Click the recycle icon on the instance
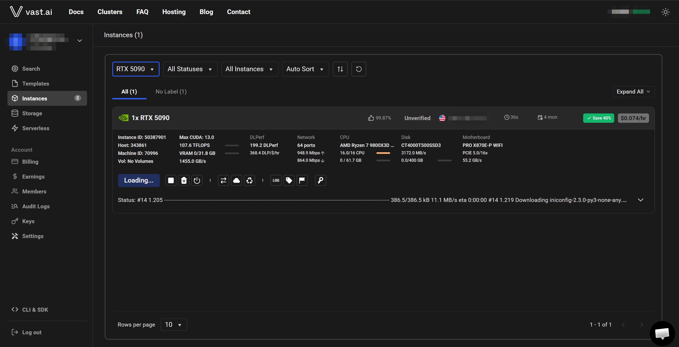 249,180
